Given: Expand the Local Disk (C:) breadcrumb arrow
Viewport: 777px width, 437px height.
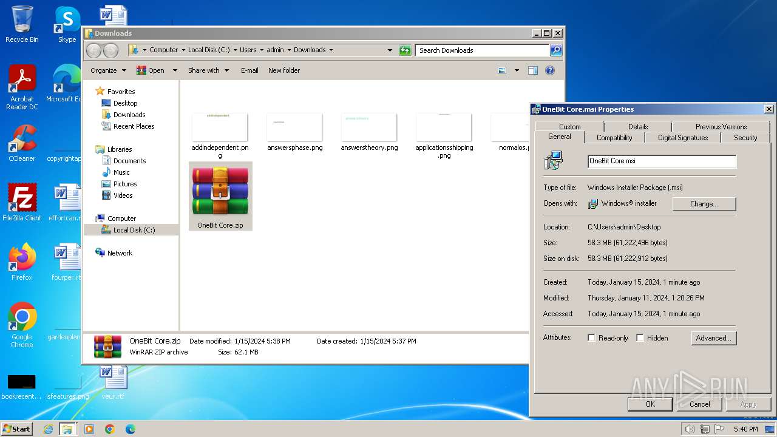Looking at the screenshot, I should [x=235, y=50].
